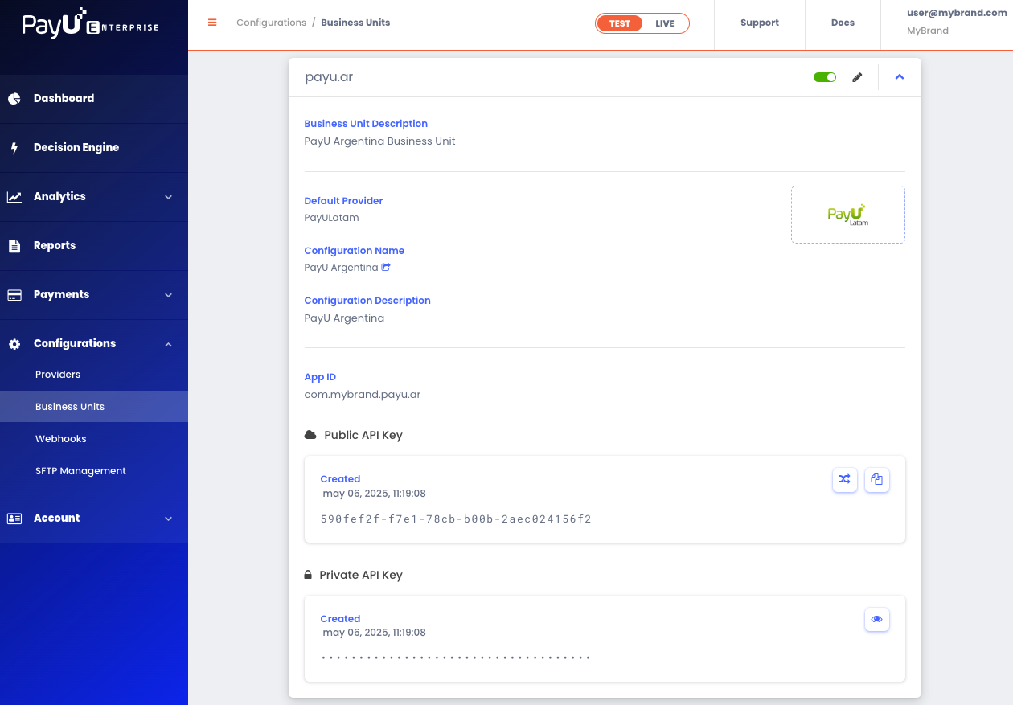Click the Configurations gear icon
This screenshot has height=705, width=1013.
tap(14, 344)
